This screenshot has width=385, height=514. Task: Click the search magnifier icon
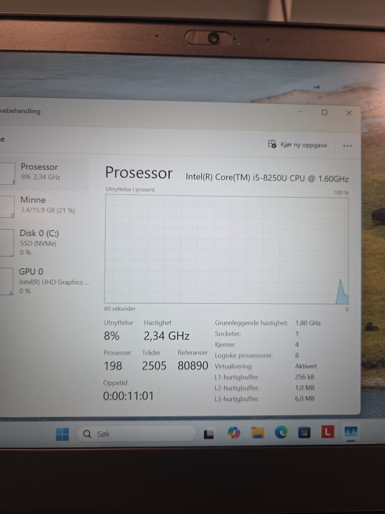[87, 434]
